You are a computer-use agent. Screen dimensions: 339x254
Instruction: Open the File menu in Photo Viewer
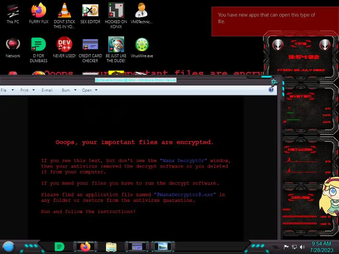tap(3, 90)
